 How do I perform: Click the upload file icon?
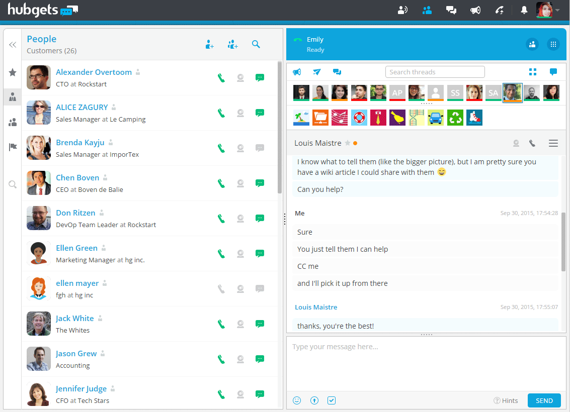point(314,400)
